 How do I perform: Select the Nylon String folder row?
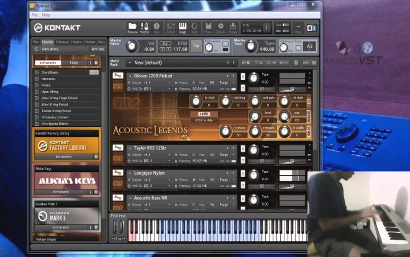coord(67,92)
